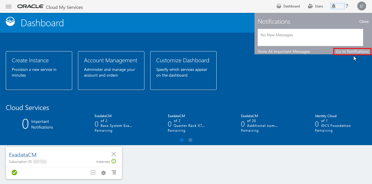Click the Subscription ID label

coord(20,162)
